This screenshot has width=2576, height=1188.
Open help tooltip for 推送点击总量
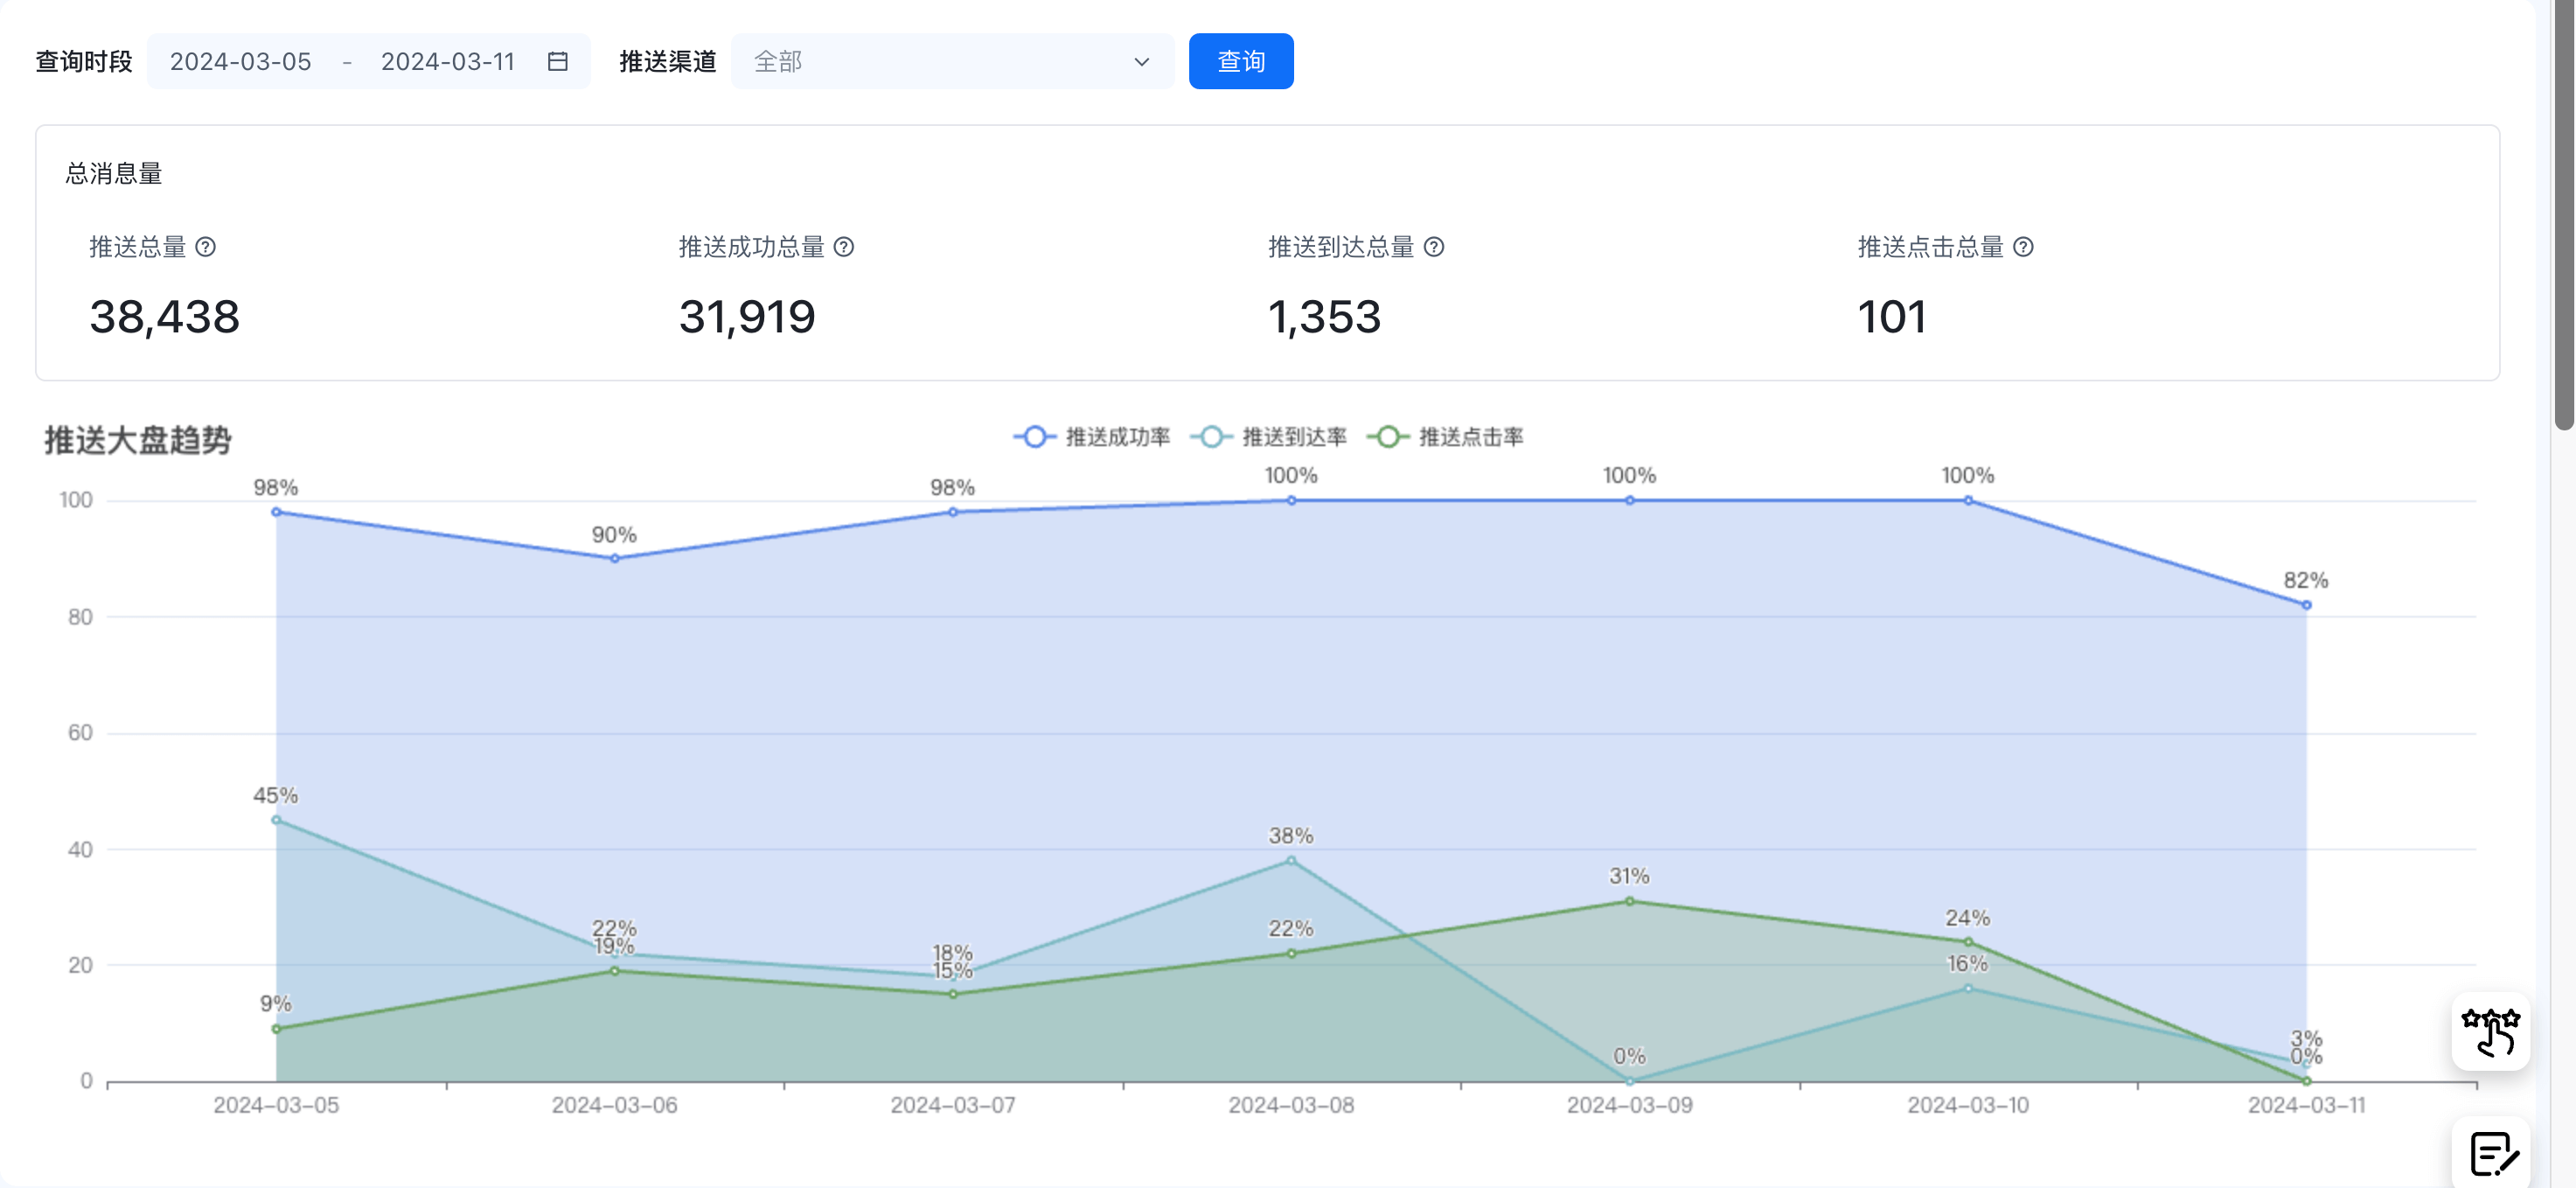point(2023,248)
